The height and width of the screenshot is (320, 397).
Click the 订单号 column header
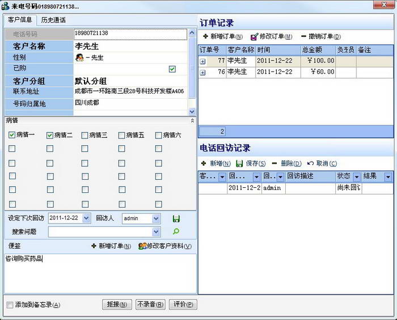click(x=212, y=50)
